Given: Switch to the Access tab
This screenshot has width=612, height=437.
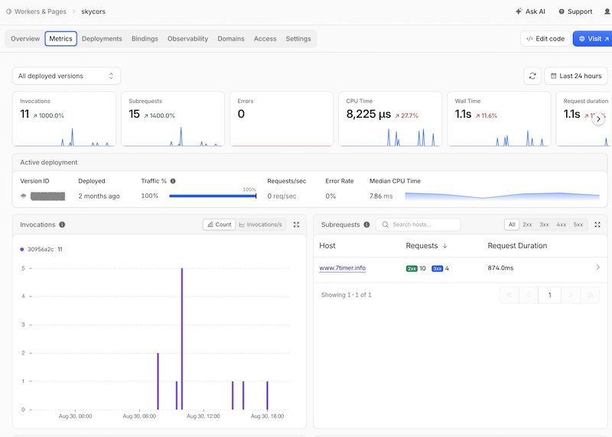Looking at the screenshot, I should [x=265, y=39].
